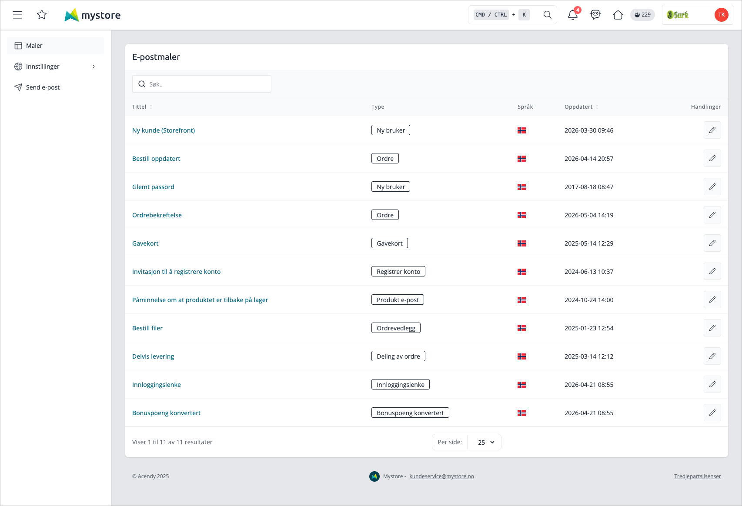742x506 pixels.
Task: Edit the Gavekort template pencil icon
Action: pyautogui.click(x=712, y=243)
